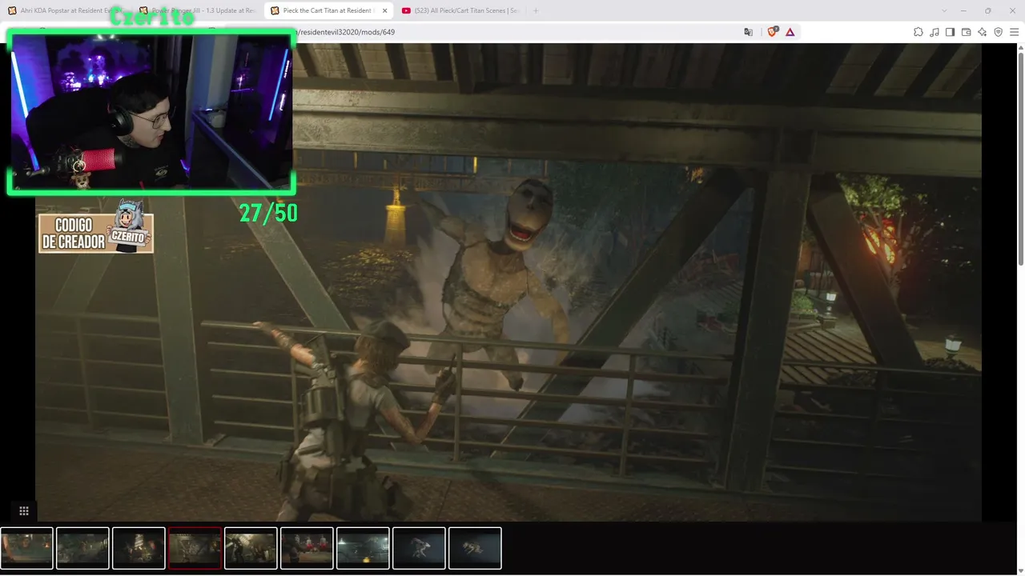This screenshot has height=576, width=1025.
Task: Click the main mod screenshot image
Action: [508, 282]
